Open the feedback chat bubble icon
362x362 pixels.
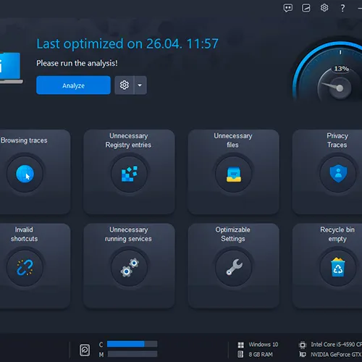coord(287,8)
